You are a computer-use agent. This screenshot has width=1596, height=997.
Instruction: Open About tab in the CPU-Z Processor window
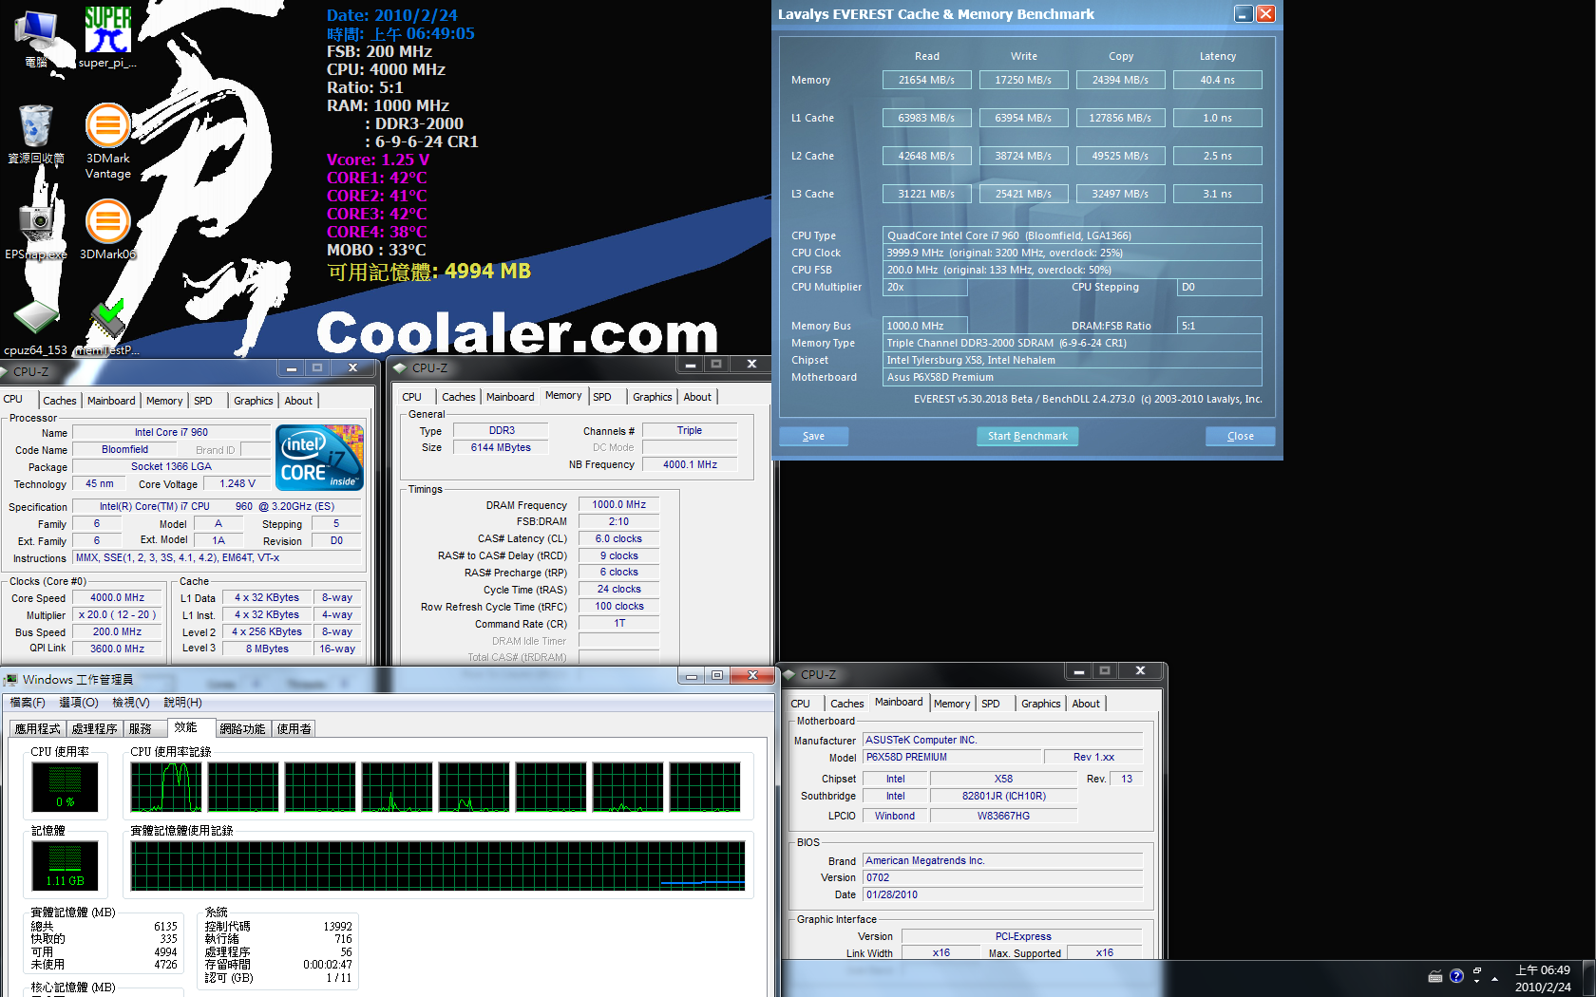point(298,401)
